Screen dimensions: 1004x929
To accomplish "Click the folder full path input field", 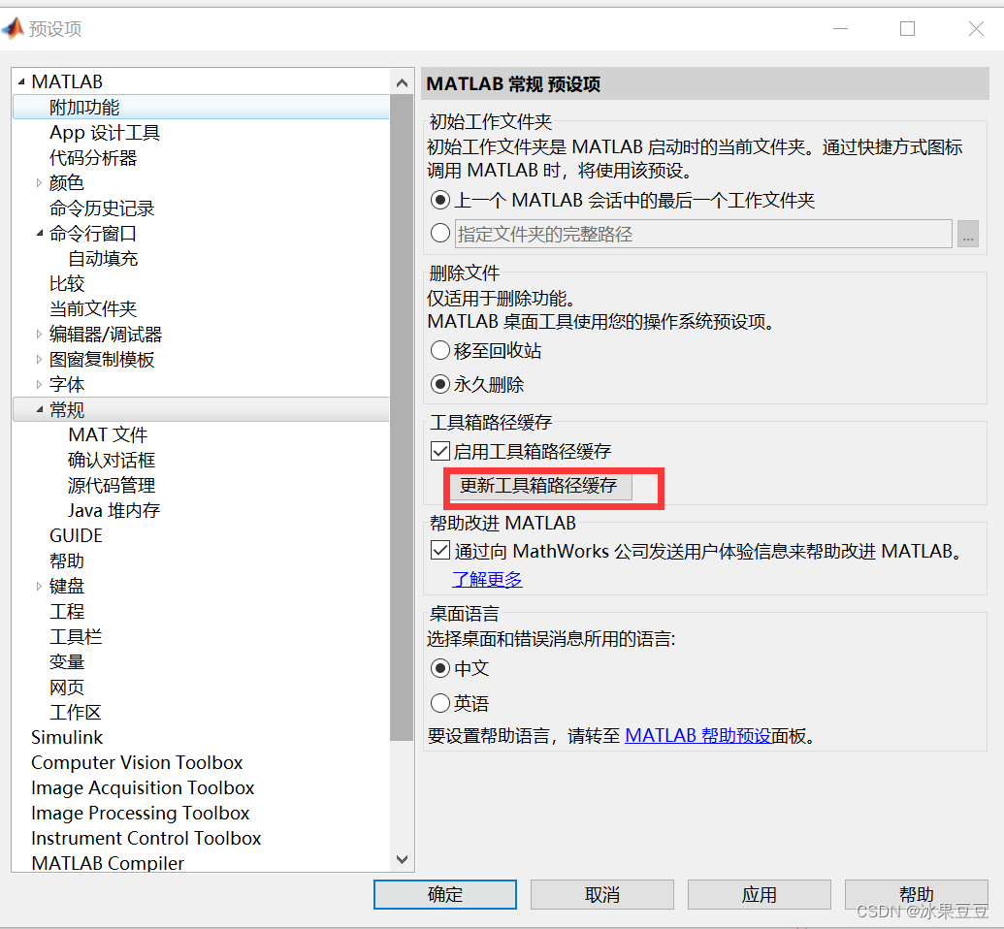I will pyautogui.click(x=703, y=234).
